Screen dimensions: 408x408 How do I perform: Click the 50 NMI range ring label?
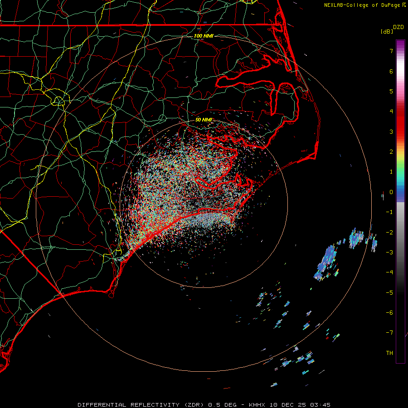204,120
